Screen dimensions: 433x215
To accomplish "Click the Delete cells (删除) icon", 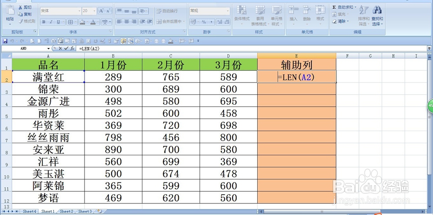I will (307, 10).
